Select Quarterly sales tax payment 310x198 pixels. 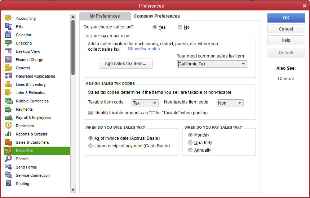190,142
